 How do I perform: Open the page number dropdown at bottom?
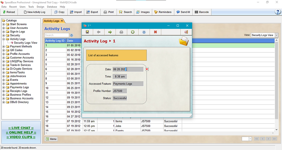coord(250,139)
